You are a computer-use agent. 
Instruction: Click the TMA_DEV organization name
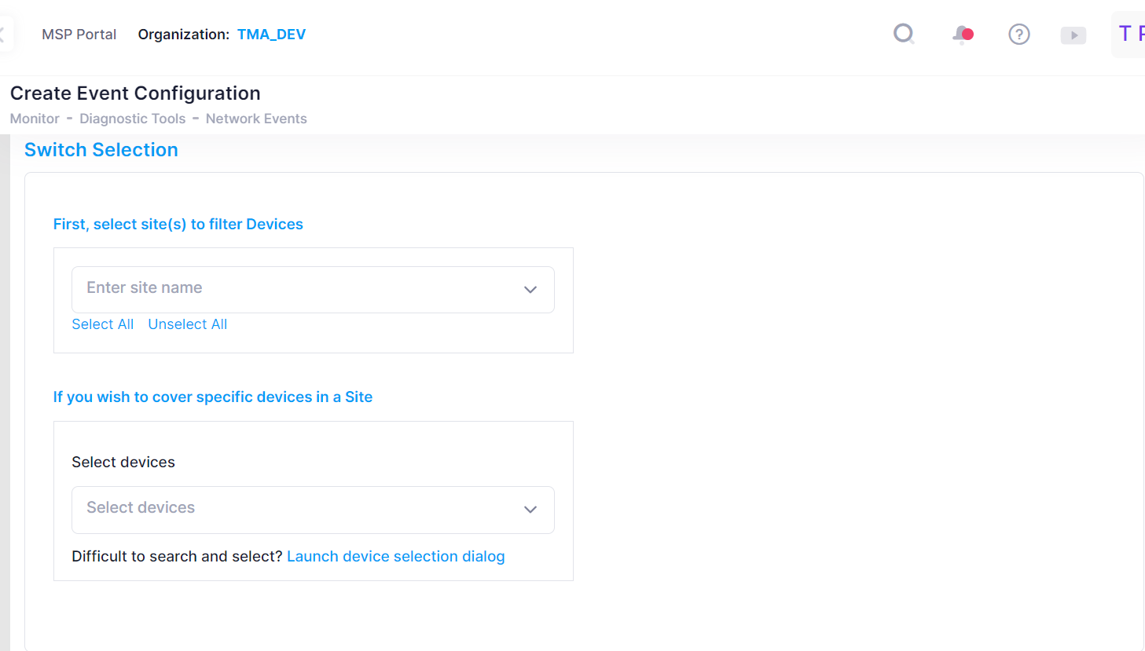pyautogui.click(x=271, y=35)
